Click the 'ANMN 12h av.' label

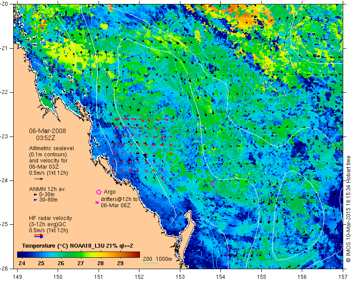tap(48, 189)
